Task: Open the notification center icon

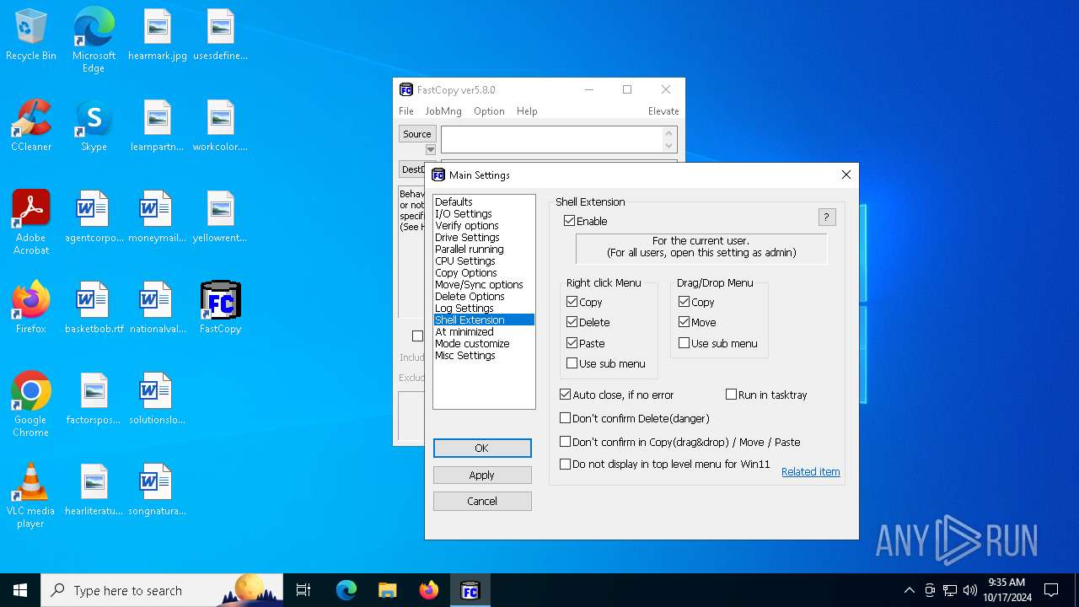Action: click(x=1051, y=590)
